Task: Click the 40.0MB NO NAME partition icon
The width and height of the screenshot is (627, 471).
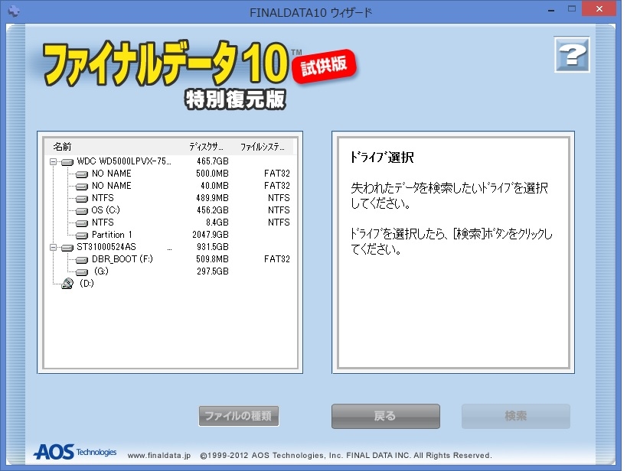Action: pos(82,186)
